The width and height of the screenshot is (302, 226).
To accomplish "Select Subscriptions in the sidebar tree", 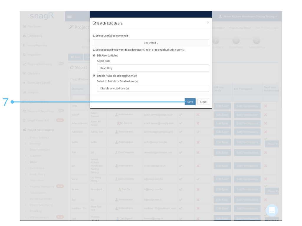I will click(x=38, y=192).
